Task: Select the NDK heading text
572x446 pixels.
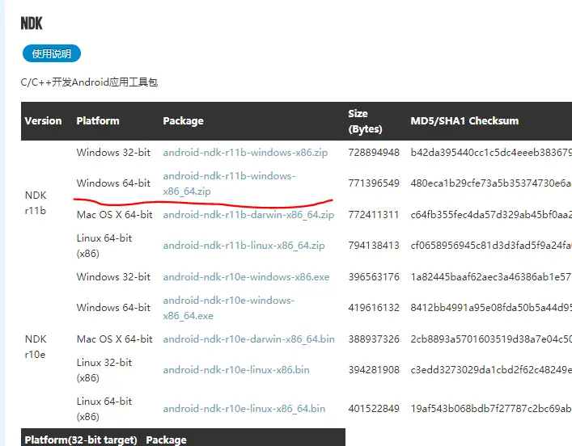Action: click(32, 23)
